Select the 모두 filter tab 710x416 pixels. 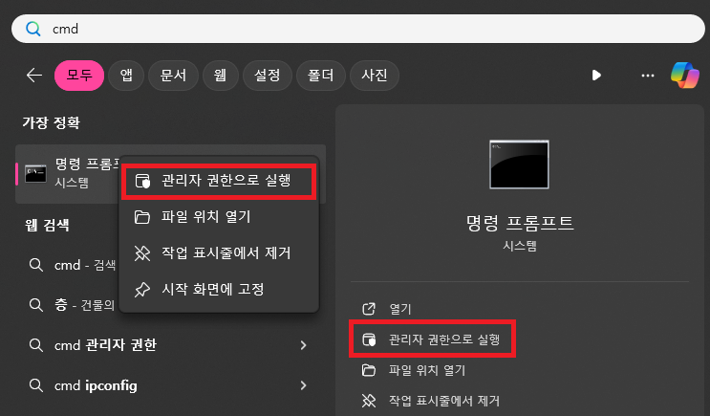click(79, 76)
